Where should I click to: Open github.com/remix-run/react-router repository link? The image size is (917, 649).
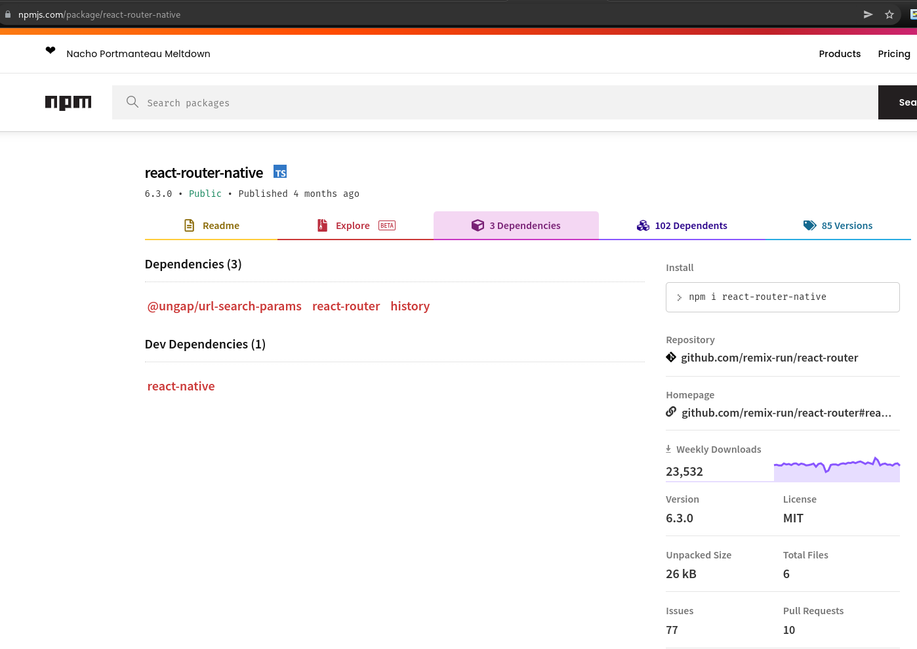(x=770, y=357)
